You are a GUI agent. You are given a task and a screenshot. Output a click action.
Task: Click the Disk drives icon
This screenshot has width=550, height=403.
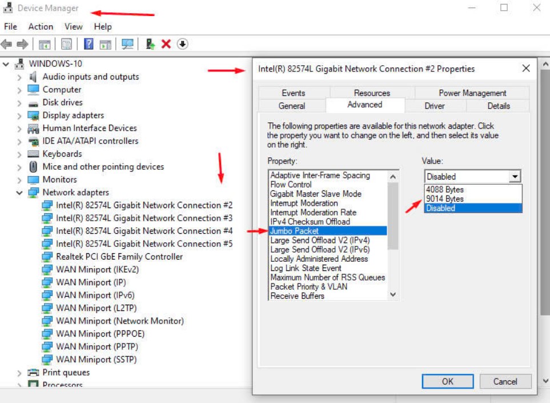33,103
